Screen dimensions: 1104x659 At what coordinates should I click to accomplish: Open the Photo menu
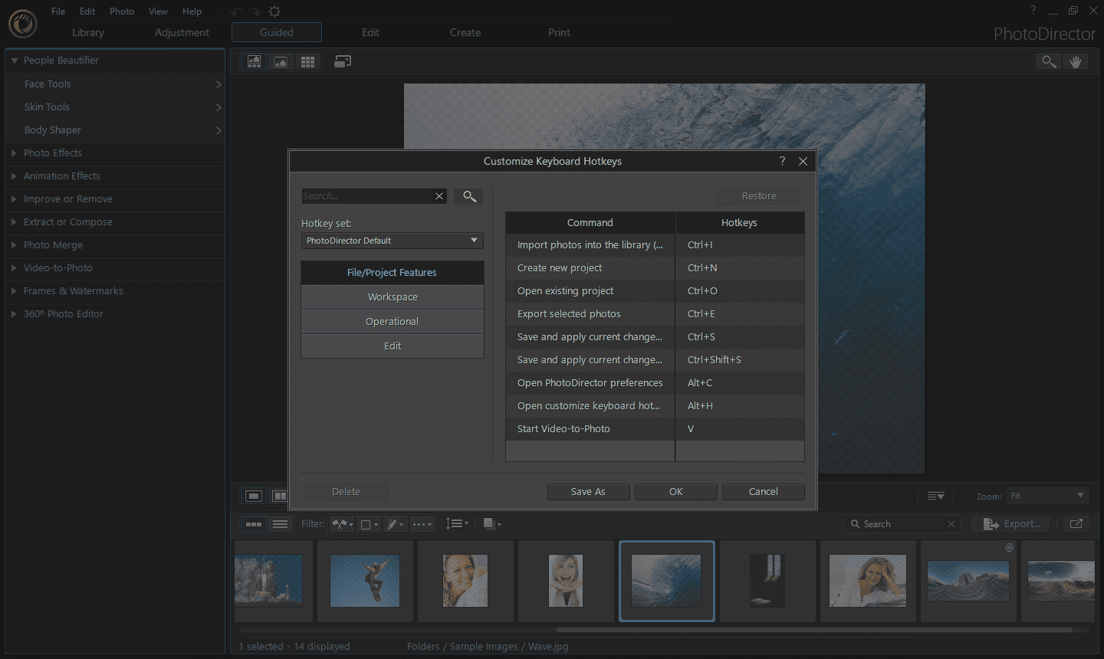point(122,11)
